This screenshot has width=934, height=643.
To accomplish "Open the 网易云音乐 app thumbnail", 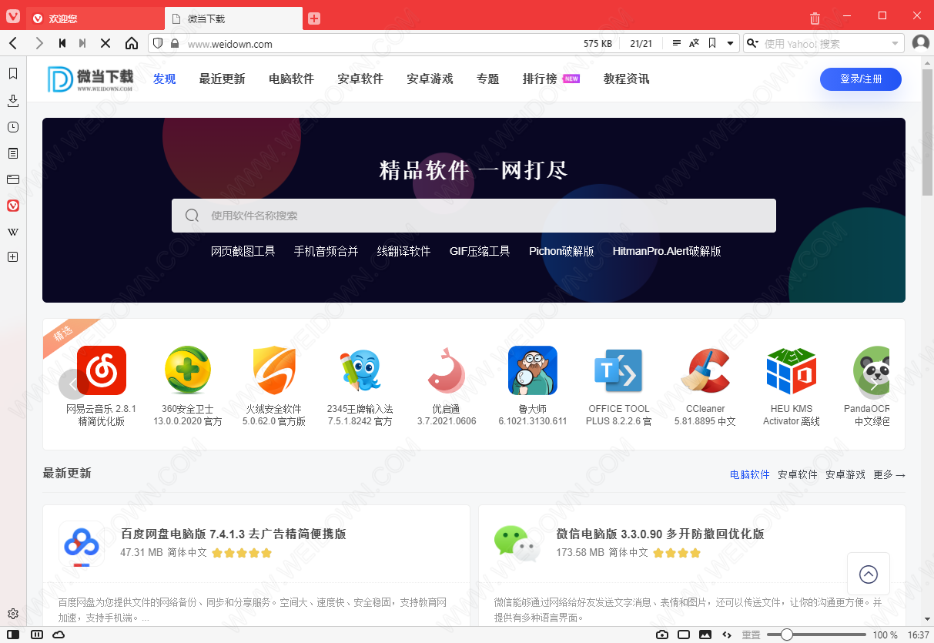I will 102,370.
